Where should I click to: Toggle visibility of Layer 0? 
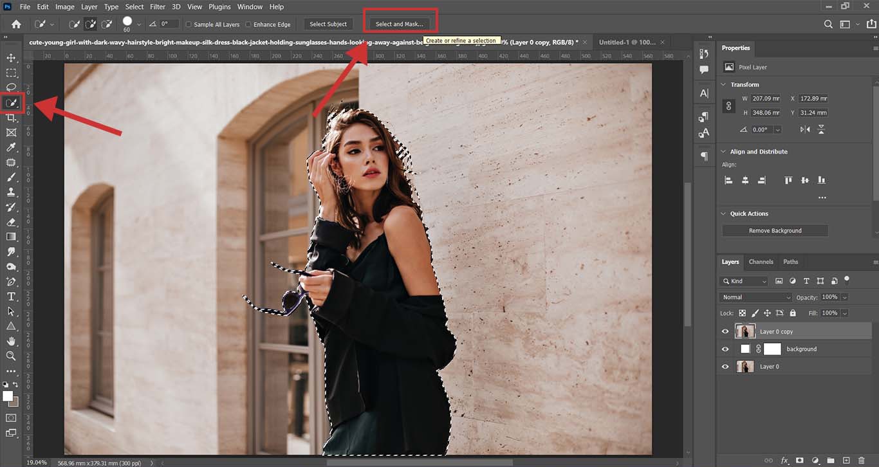click(x=725, y=366)
